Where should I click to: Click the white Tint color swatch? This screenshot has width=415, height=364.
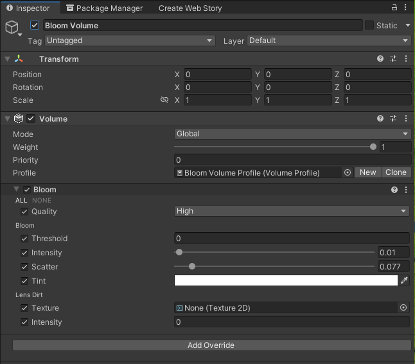tap(286, 280)
